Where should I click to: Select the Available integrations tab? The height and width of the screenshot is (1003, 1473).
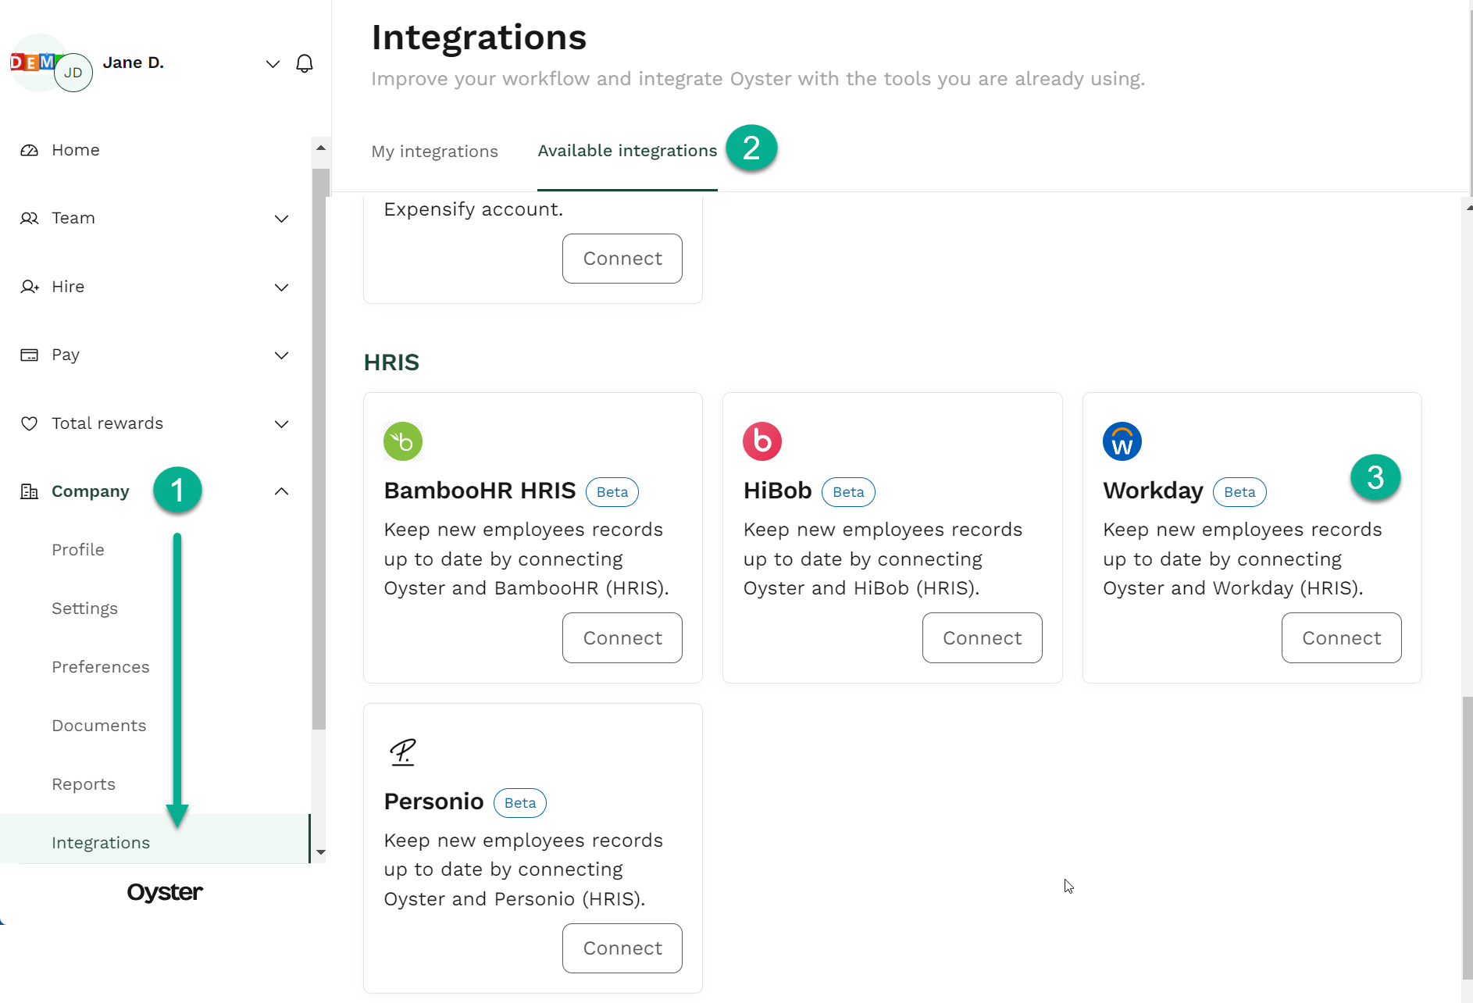626,151
